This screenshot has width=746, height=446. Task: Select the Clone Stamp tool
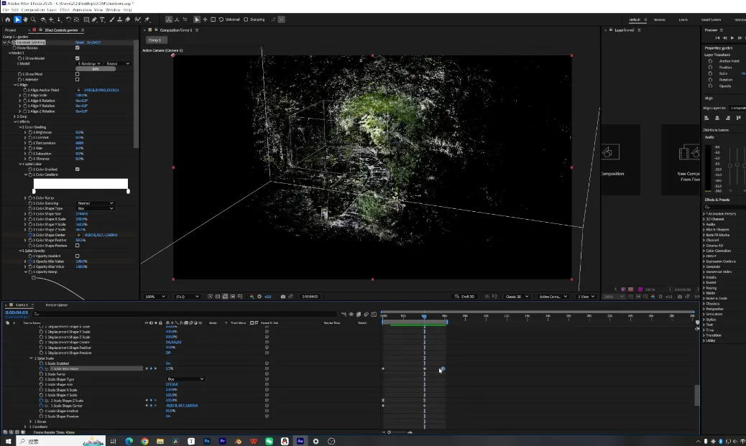(x=119, y=19)
